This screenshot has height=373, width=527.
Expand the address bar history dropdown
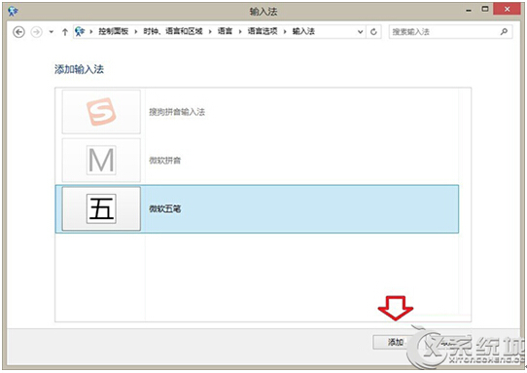(x=360, y=32)
